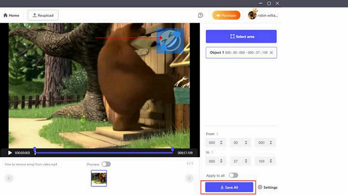Click the Select area button

pos(241,37)
